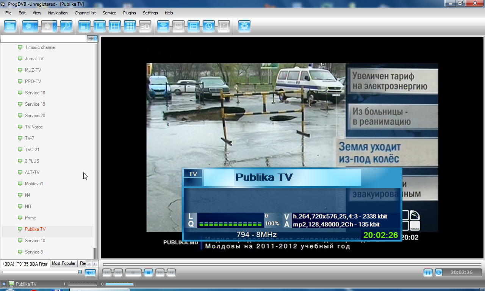This screenshot has height=291, width=485.
Task: Click the skip-to-next playback button
Action: (x=171, y=272)
